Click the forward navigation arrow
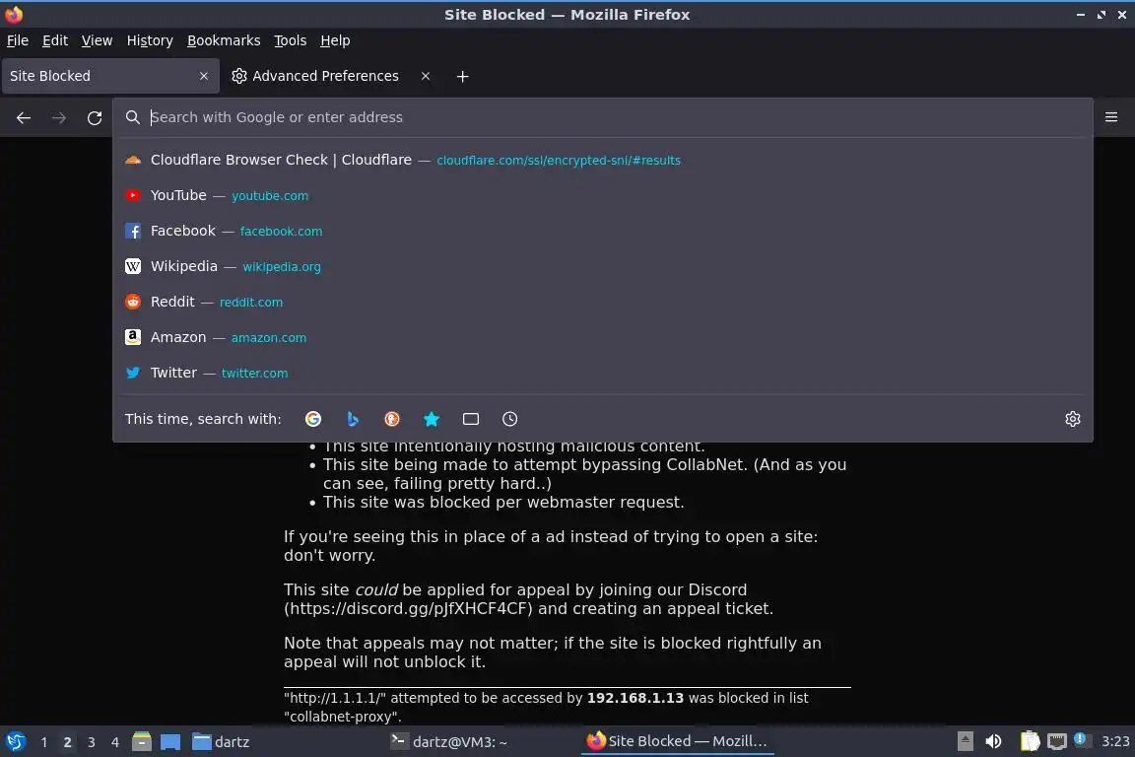The image size is (1135, 757). point(59,117)
